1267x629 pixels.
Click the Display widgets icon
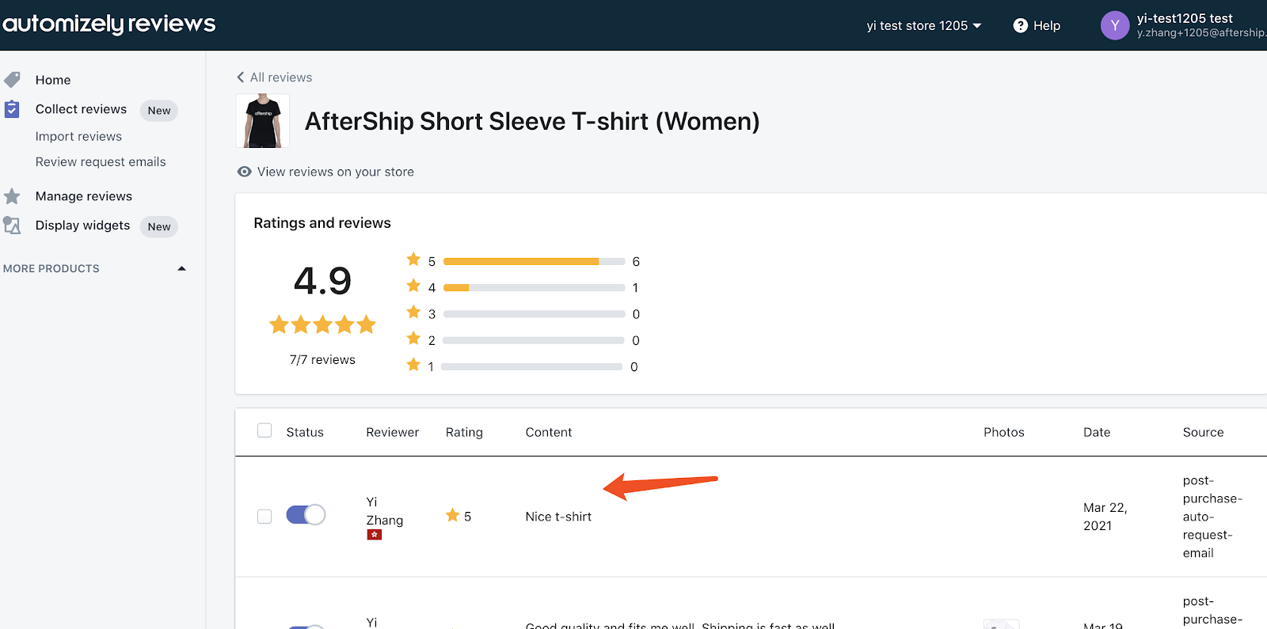[12, 225]
